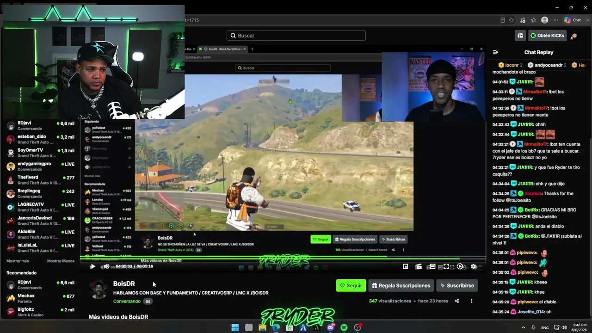
Task: Click Regala Suscripciones below the player
Action: [x=401, y=285]
